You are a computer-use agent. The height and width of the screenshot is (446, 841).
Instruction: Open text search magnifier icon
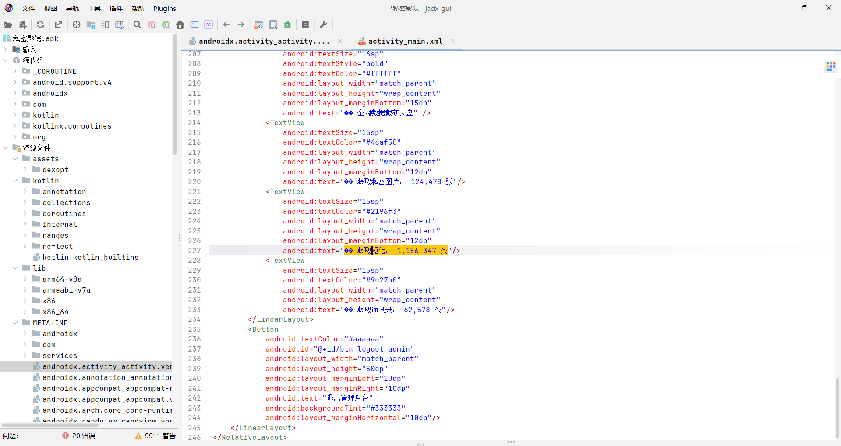click(x=138, y=25)
